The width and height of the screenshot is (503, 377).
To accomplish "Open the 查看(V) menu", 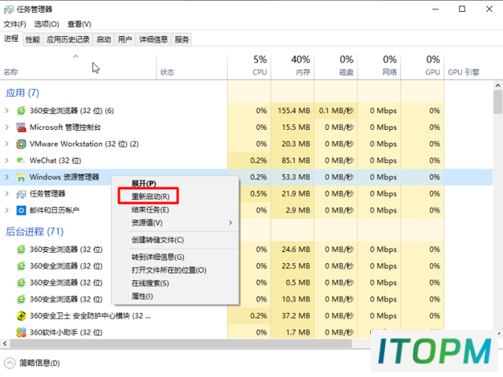I will 79,24.
